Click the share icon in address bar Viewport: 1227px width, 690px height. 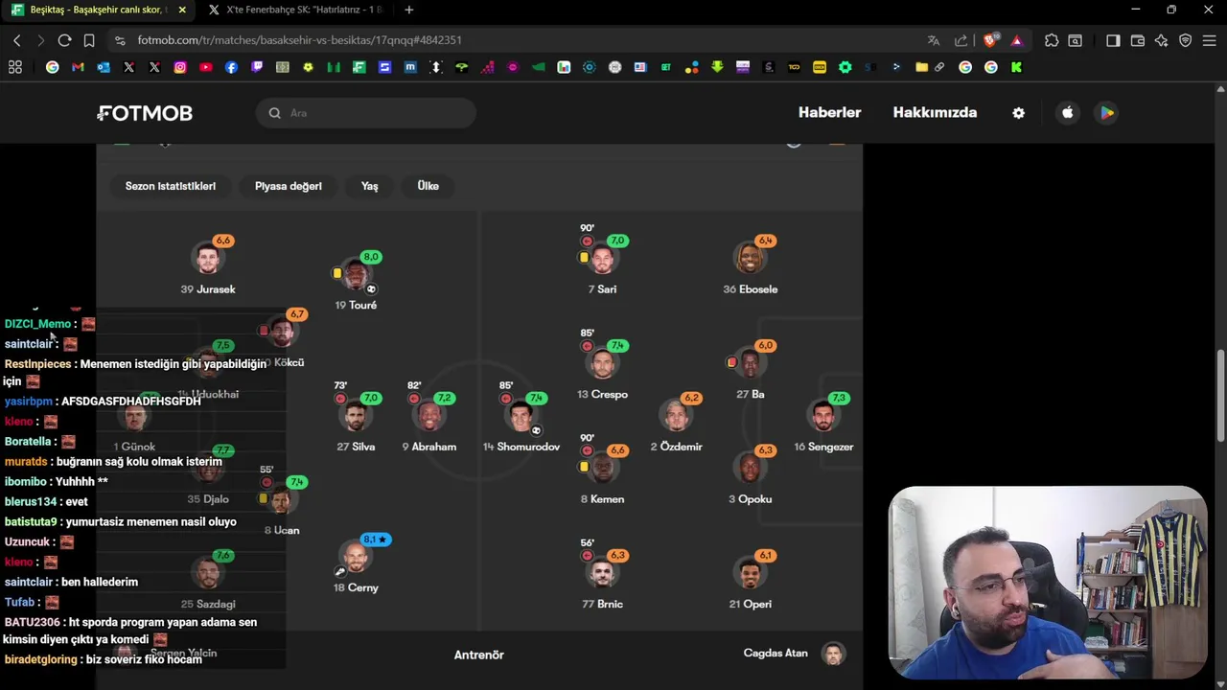[961, 40]
